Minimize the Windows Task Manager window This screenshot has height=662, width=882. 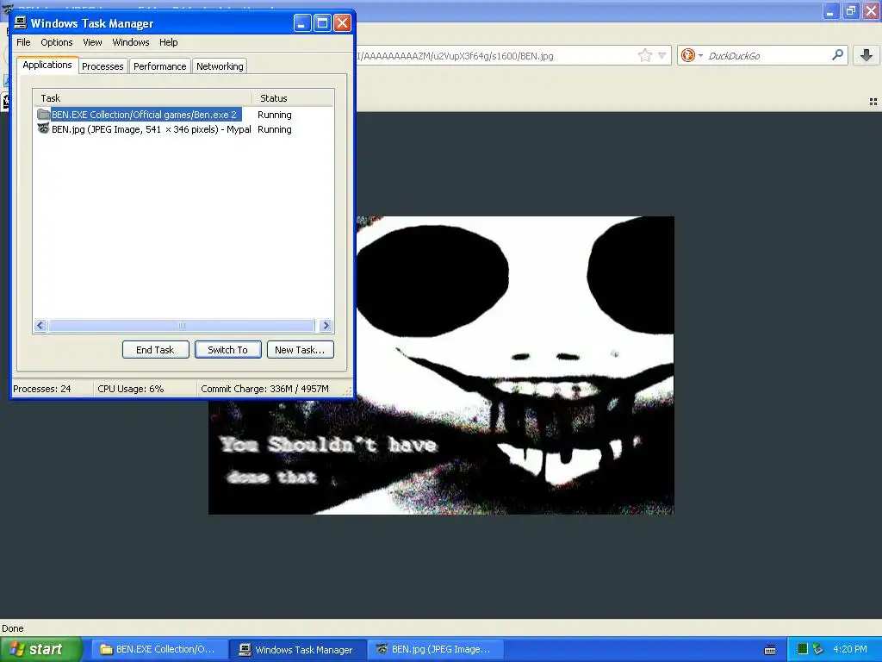(x=302, y=23)
